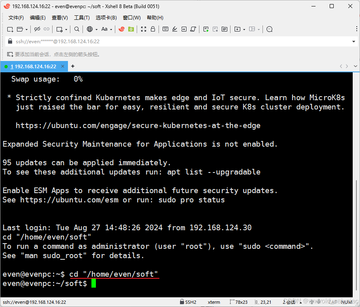Open the 帮助(H) menu
Viewport: 360px width, 307px height.
click(x=155, y=18)
